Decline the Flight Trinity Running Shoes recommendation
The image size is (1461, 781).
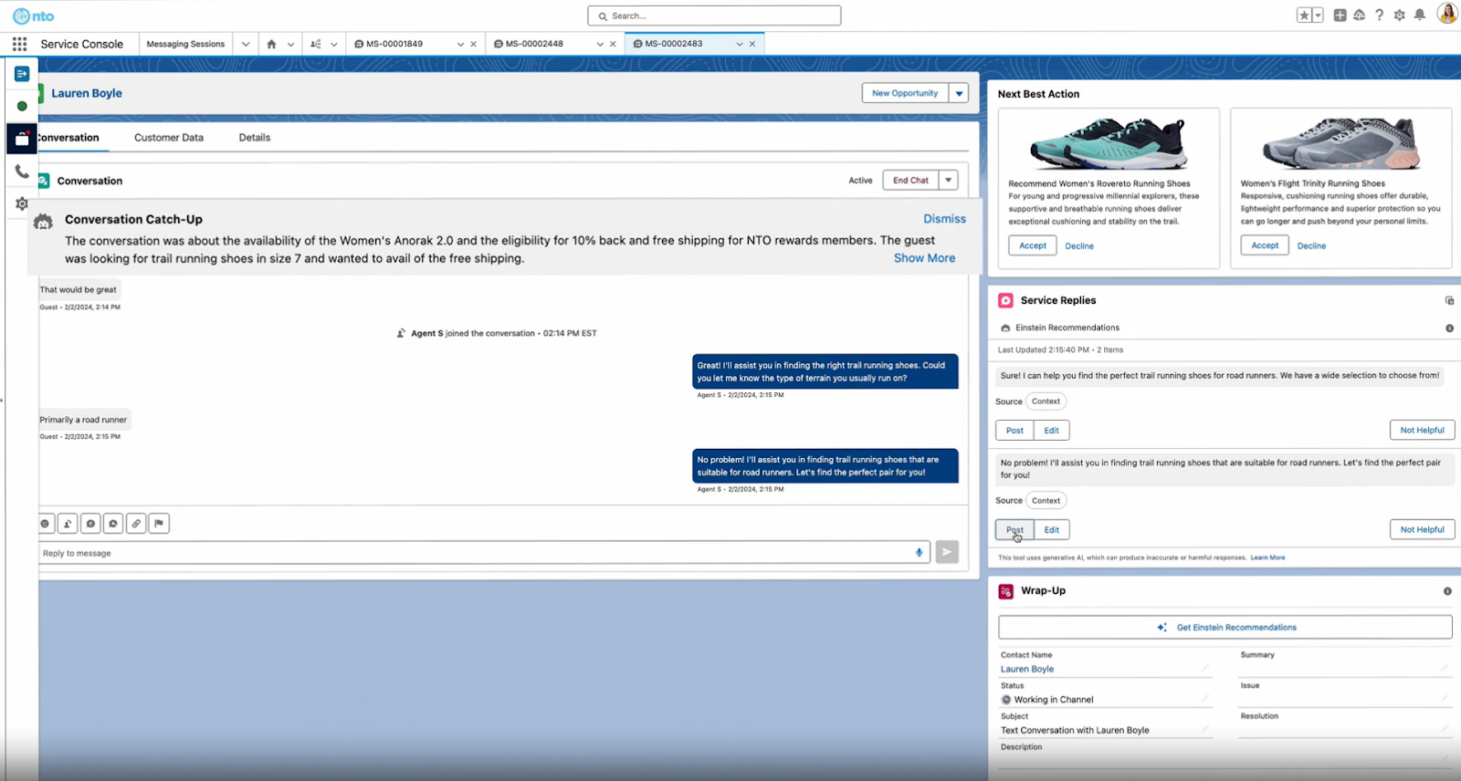[1311, 245]
